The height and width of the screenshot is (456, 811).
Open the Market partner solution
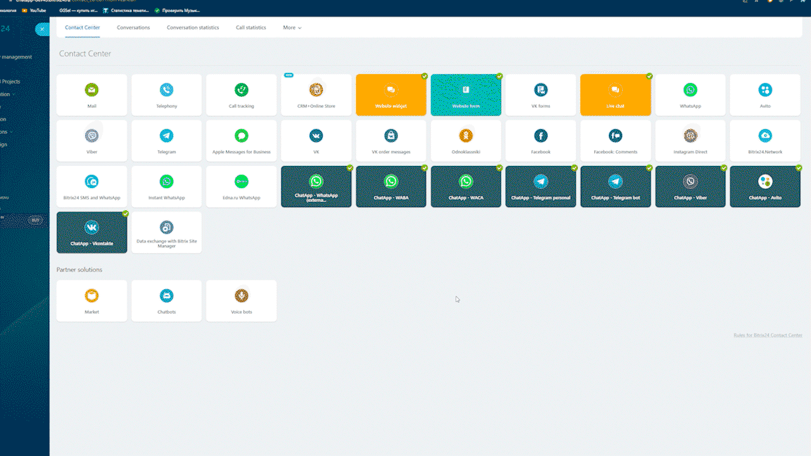[92, 301]
